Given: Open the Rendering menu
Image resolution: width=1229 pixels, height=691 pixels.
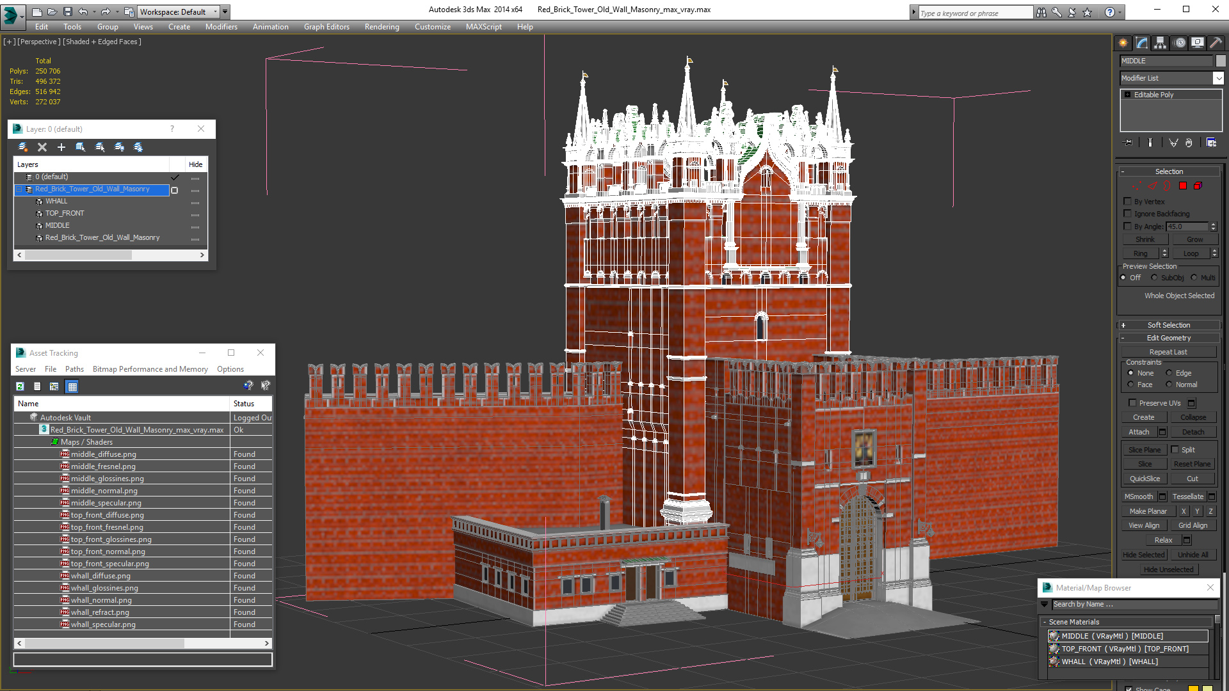Looking at the screenshot, I should [382, 27].
